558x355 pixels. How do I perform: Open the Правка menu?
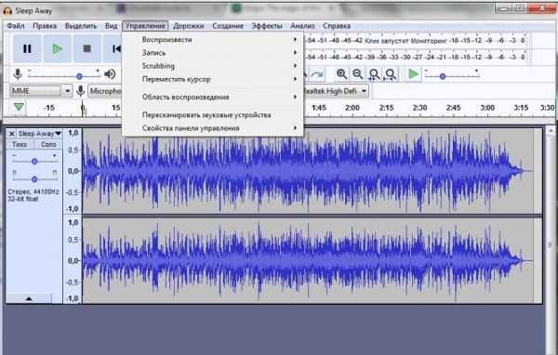tap(45, 26)
